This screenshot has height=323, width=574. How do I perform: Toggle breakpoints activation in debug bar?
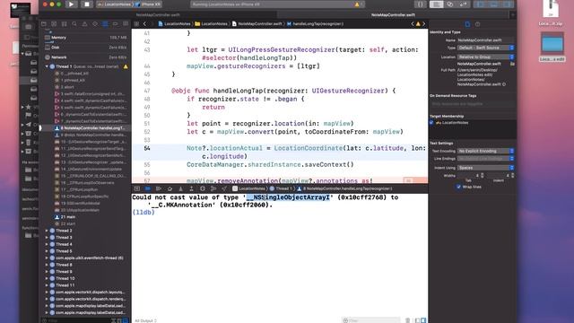pyautogui.click(x=147, y=188)
